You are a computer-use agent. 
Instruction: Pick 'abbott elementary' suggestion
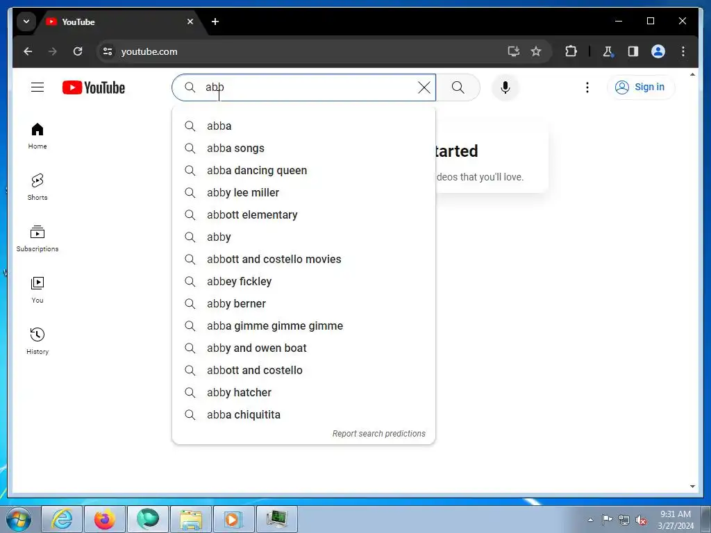pos(304,215)
